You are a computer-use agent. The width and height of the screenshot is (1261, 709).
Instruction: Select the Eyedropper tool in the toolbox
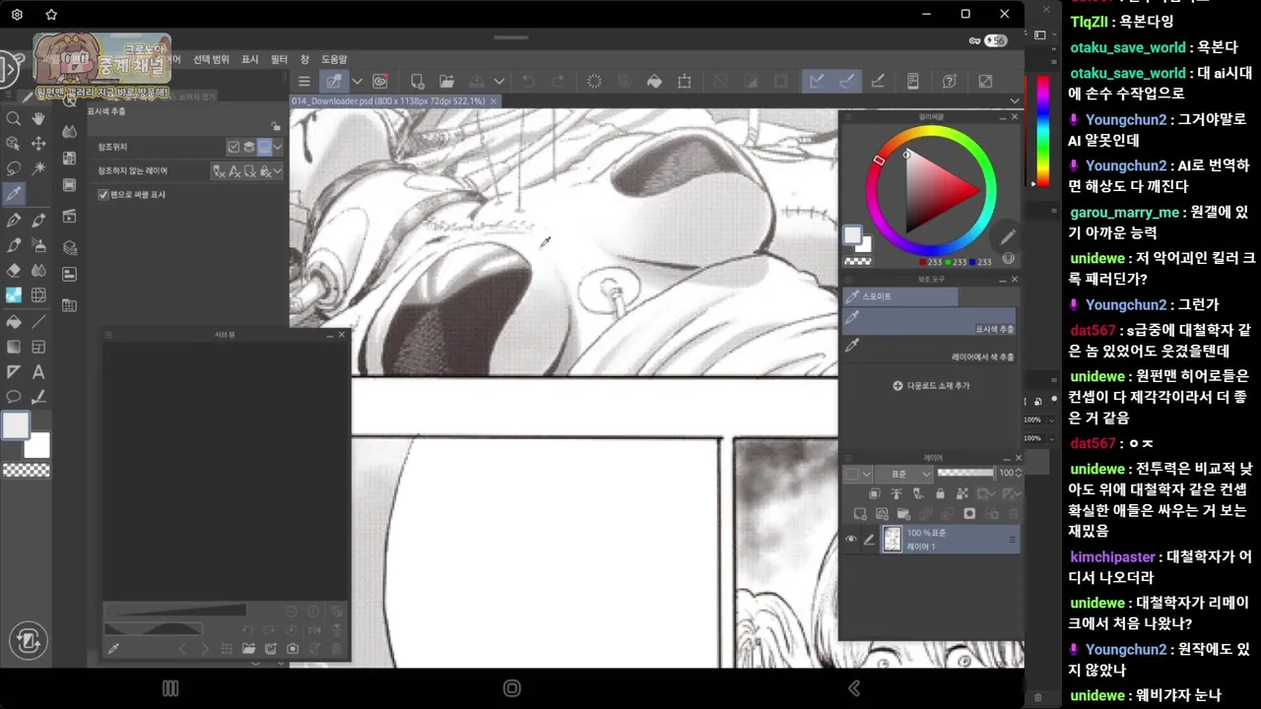pos(14,194)
